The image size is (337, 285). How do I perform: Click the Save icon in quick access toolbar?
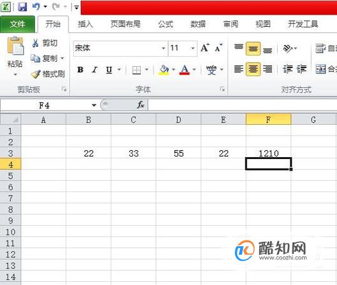tap(22, 6)
